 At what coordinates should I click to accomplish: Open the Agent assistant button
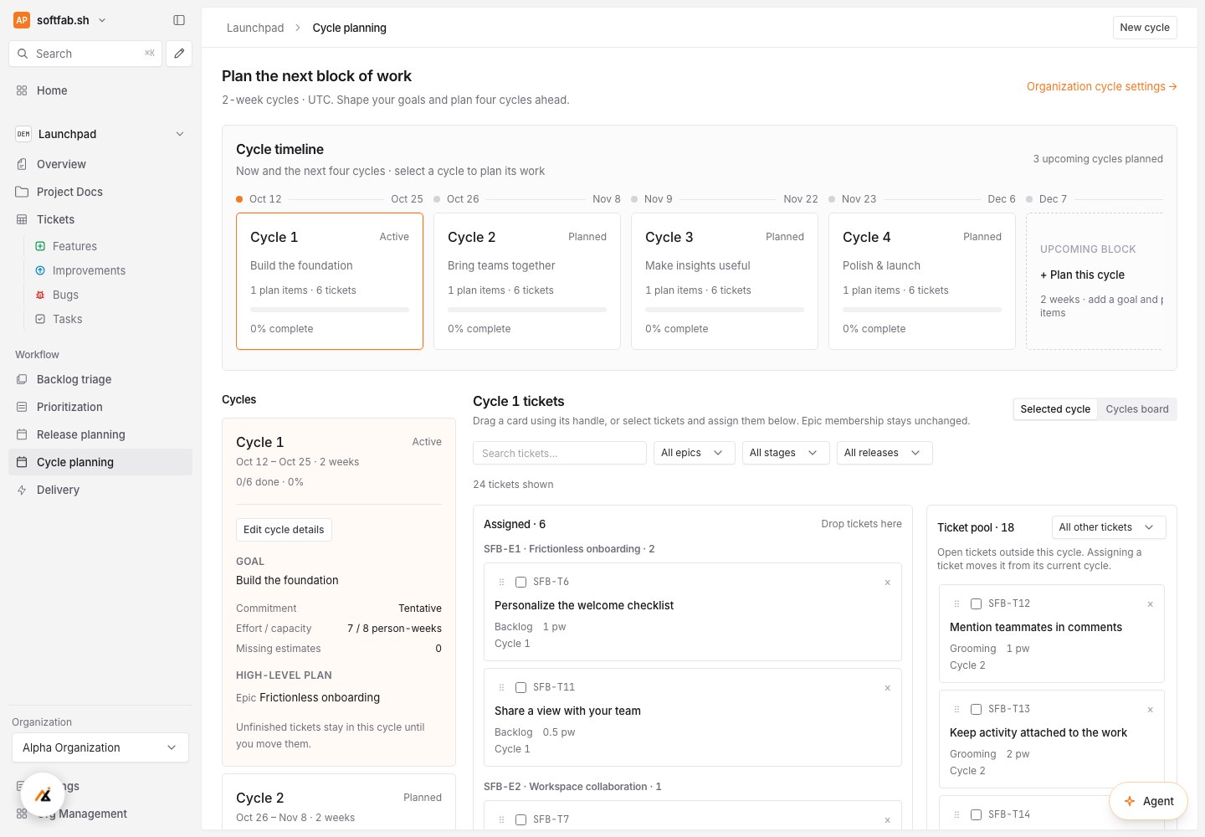coord(1148,801)
